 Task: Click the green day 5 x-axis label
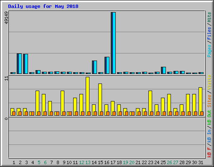(39, 162)
